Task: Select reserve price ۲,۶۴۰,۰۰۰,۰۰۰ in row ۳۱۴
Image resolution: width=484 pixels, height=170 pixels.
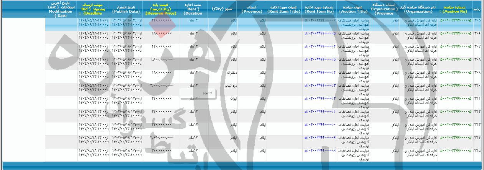Action: pyautogui.click(x=161, y=137)
